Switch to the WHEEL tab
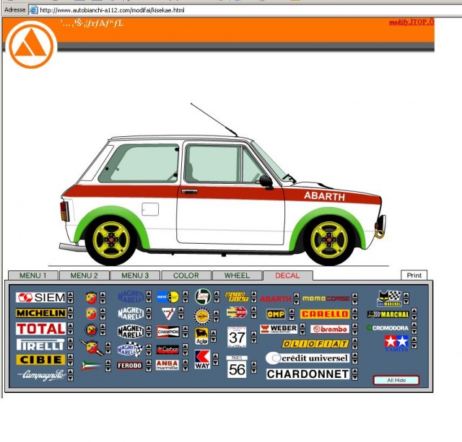Viewport: 462px width, 442px height. point(237,275)
